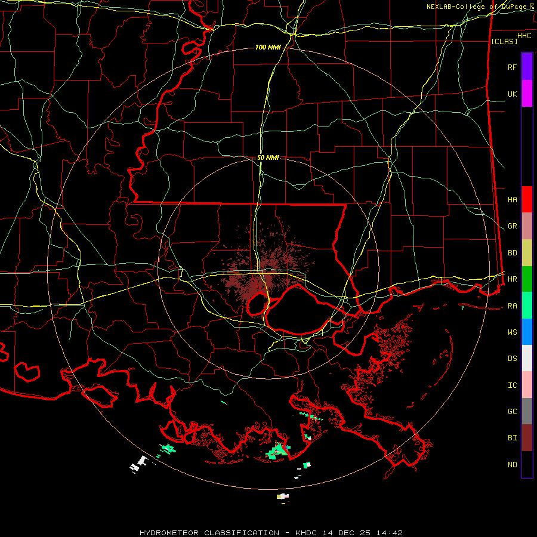537x537 pixels.
Task: Click the WS legend label
Action: tap(512, 332)
